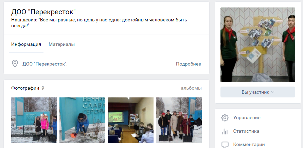This screenshot has height=148, width=303.
Task: Click the location pin icon
Action: [x=15, y=63]
